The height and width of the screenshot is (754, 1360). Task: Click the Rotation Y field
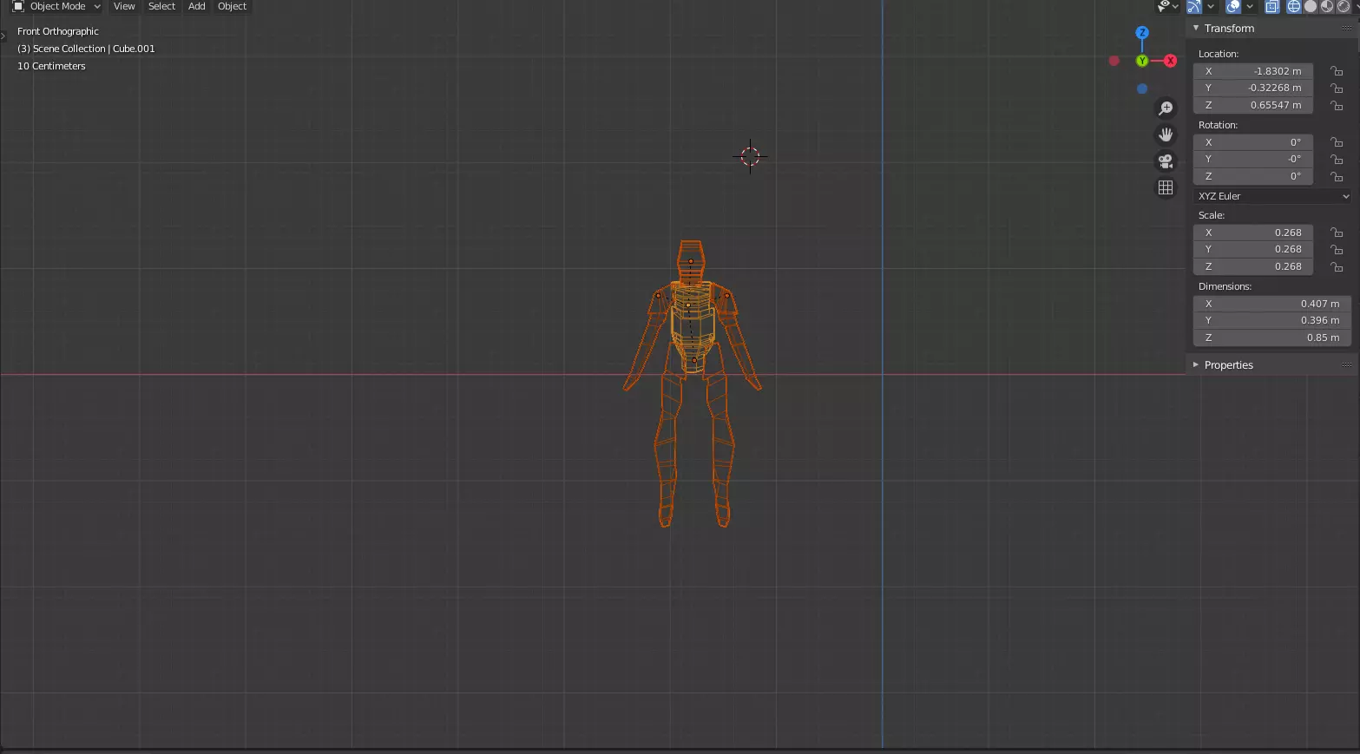[1253, 159]
